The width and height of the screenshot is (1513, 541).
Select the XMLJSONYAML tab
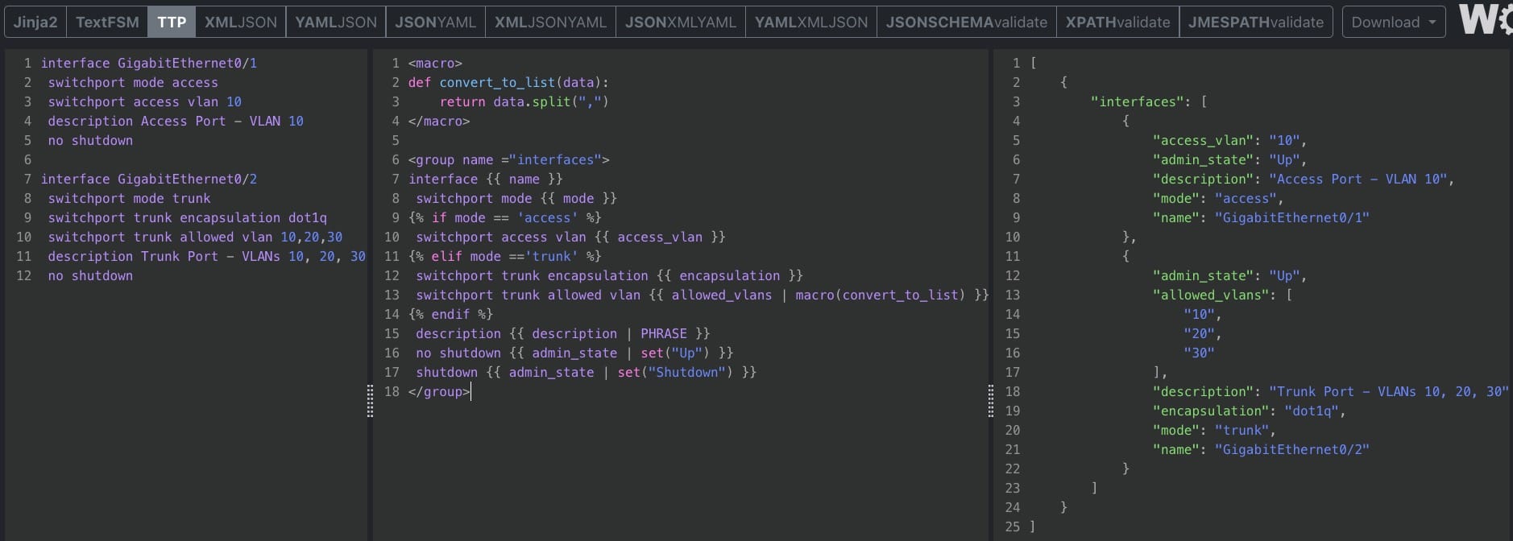(550, 23)
